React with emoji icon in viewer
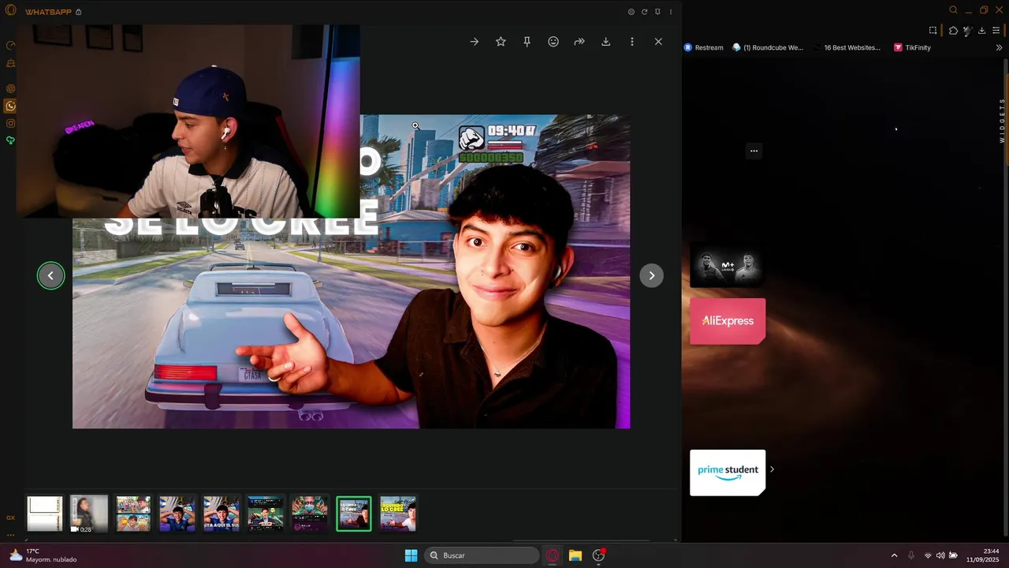This screenshot has height=568, width=1009. [x=553, y=42]
